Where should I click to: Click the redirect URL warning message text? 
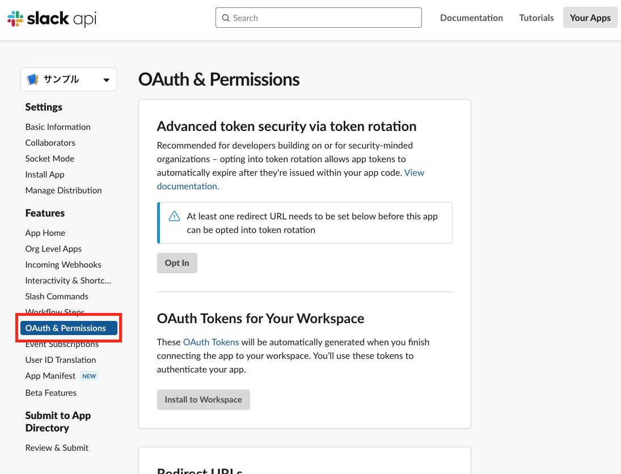[x=312, y=223]
